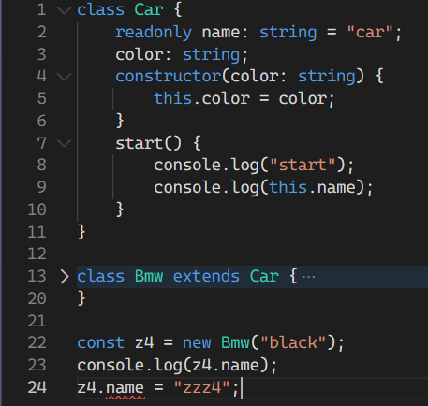Click line number 1 in the gutter
Viewport: 428px width, 406px height.
42,9
